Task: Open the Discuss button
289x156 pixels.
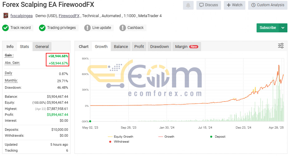Action: tap(209, 5)
